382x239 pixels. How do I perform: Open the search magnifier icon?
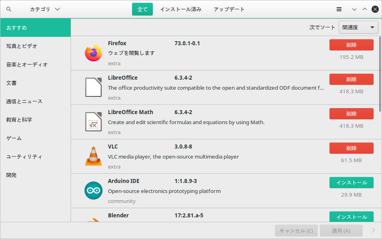9,9
